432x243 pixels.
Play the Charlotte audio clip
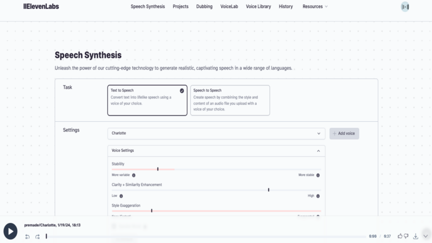[x=11, y=231]
